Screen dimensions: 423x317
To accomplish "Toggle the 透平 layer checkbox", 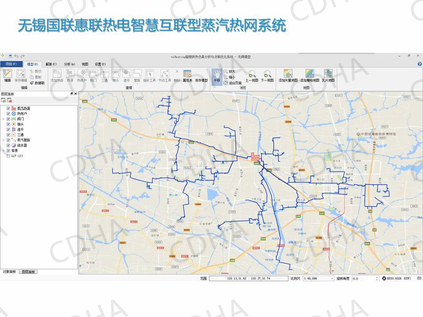I will point(8,129).
